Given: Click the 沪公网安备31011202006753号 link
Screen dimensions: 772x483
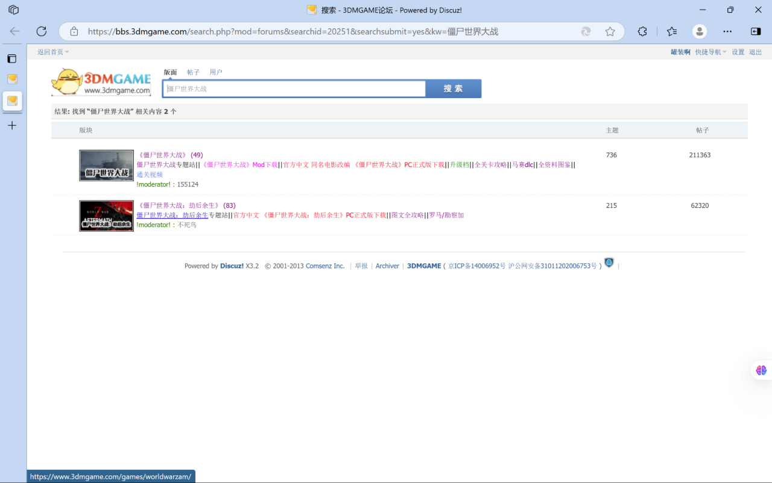Looking at the screenshot, I should (x=552, y=266).
